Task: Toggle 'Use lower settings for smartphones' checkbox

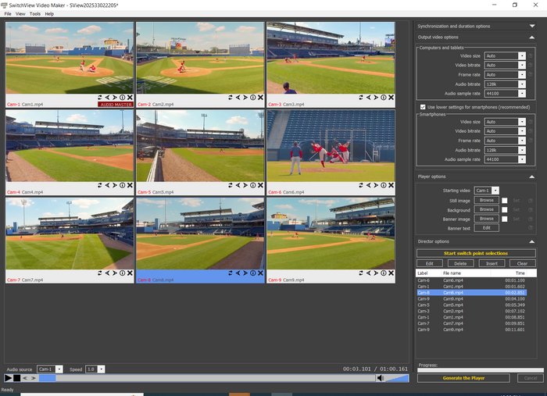Action: point(422,107)
